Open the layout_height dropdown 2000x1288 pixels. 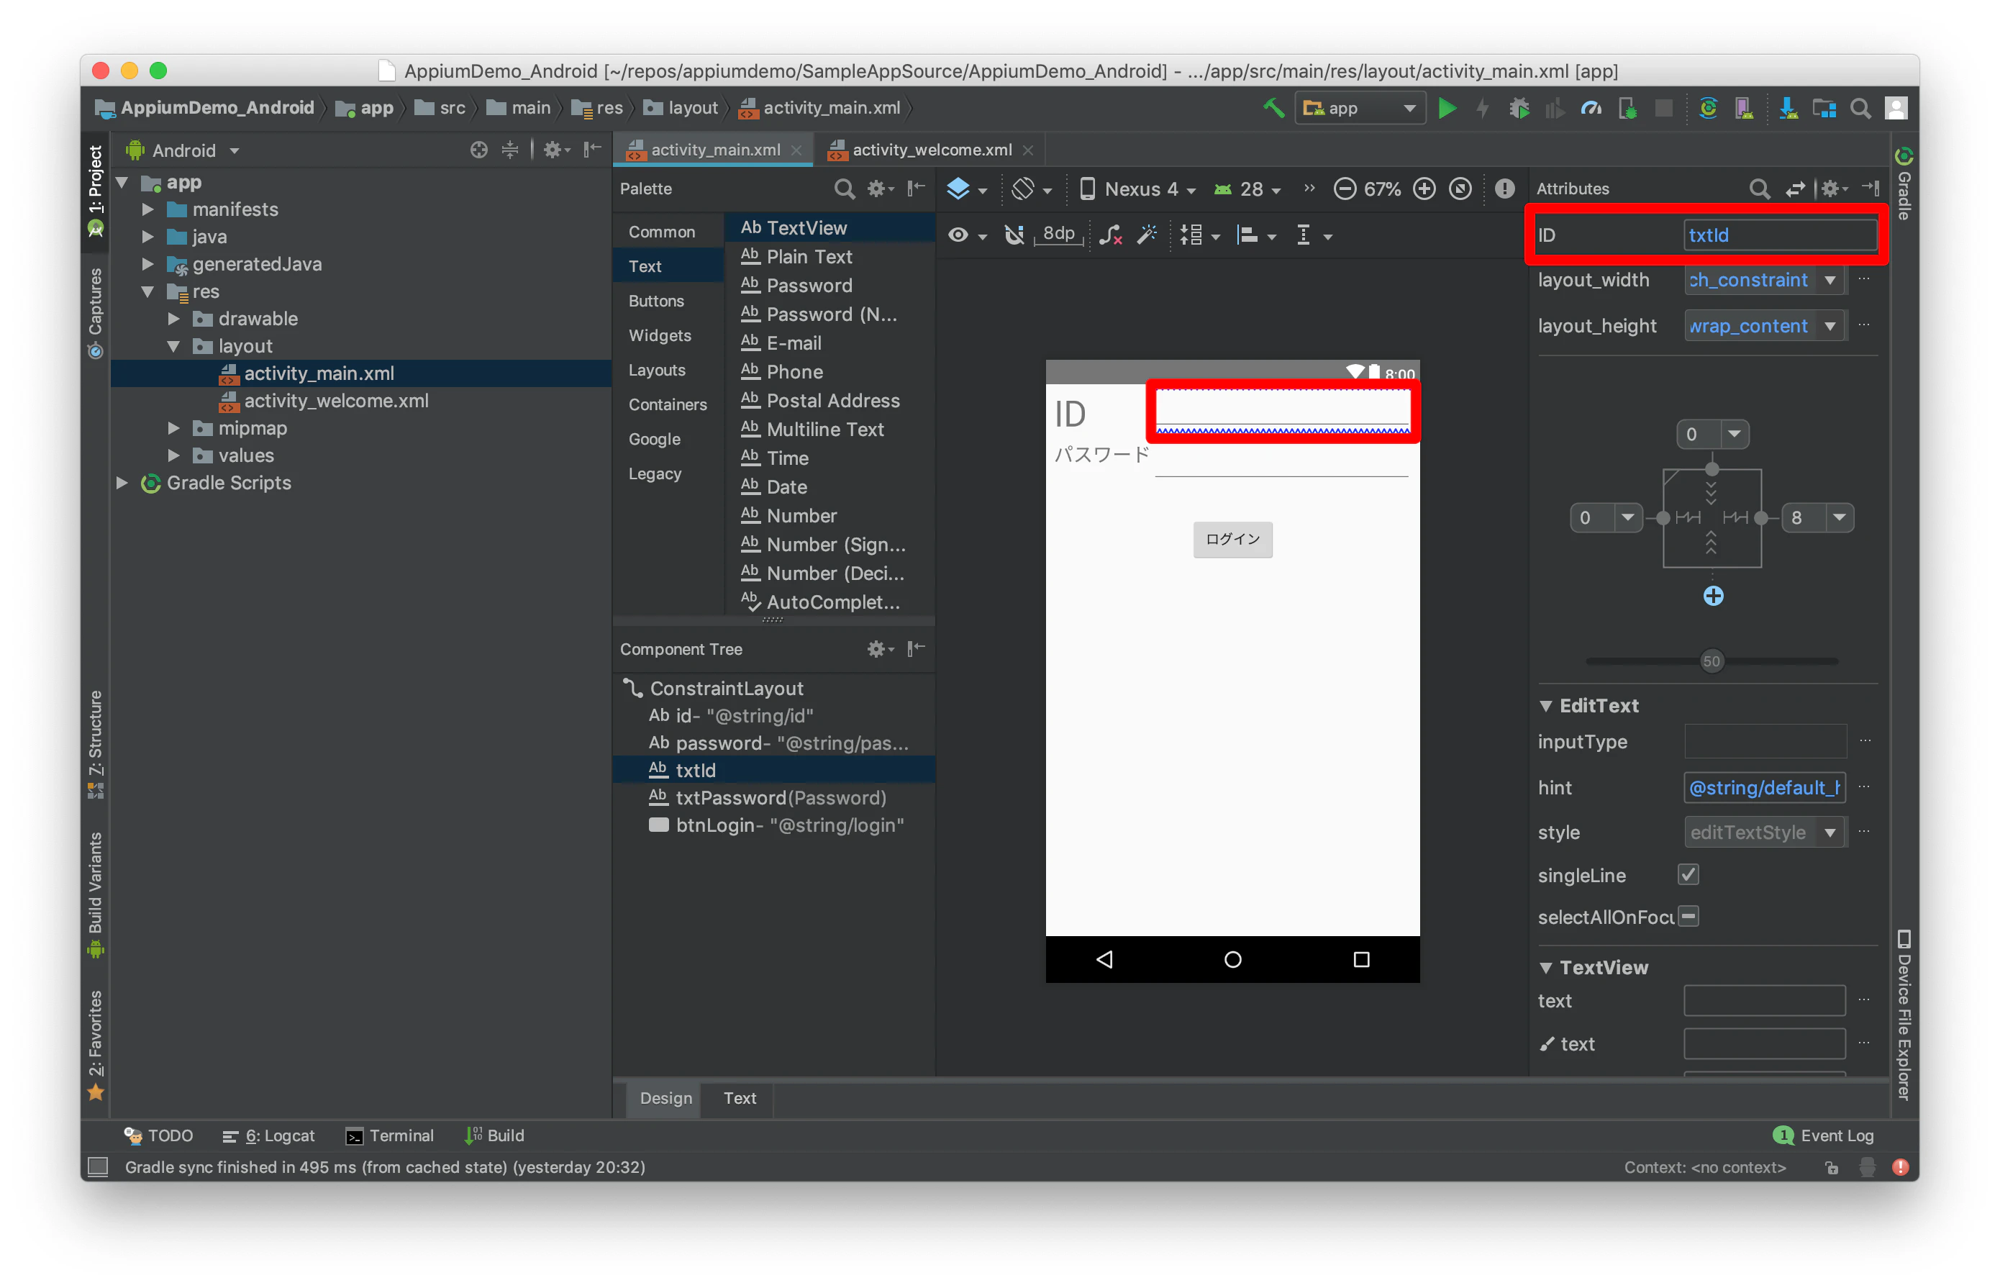point(1830,326)
